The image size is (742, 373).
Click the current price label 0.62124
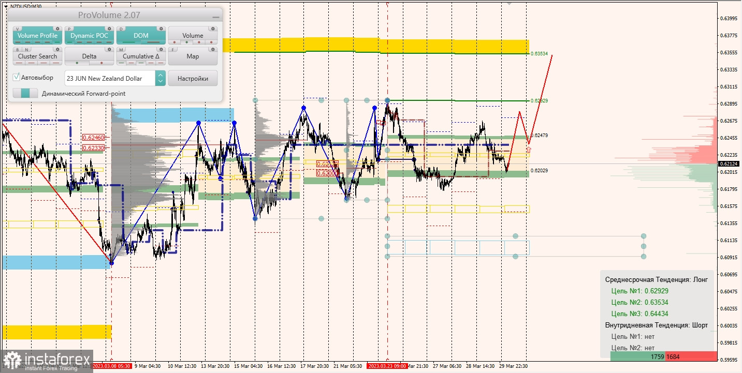[x=729, y=163]
